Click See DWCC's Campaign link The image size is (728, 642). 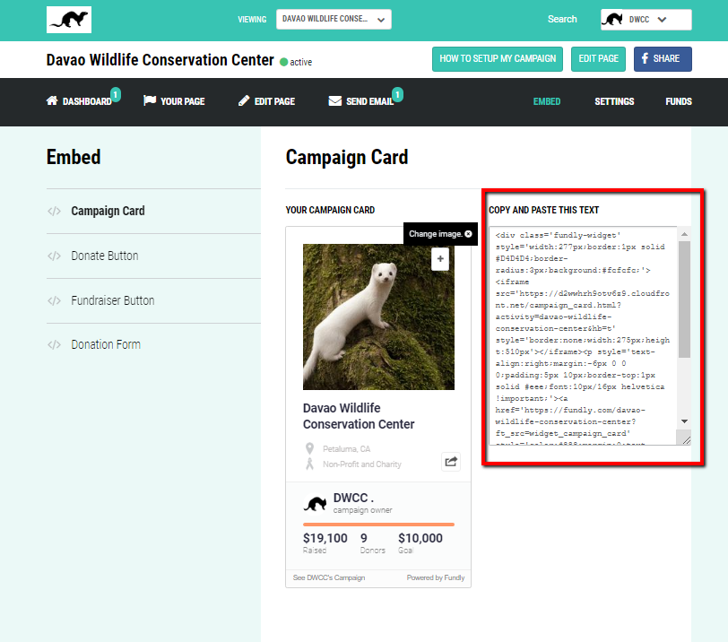pos(329,577)
